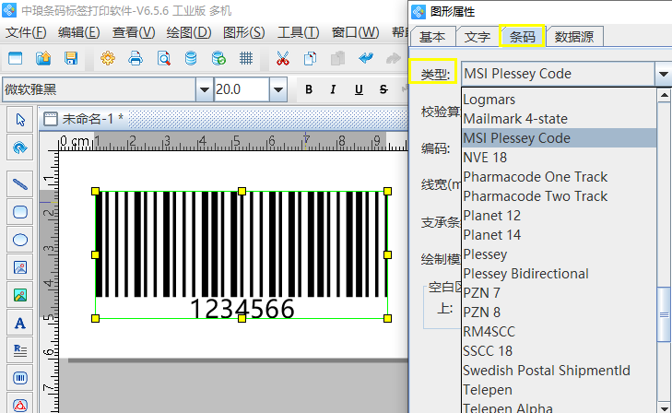Open Print Preview with magnifier icon
Viewport: 672px width, 413px height.
tap(163, 59)
